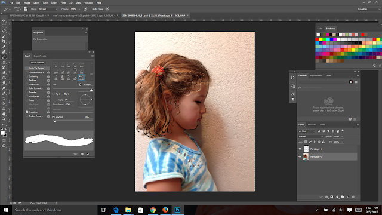Select the Hand tool
This screenshot has width=382, height=215.
4,114
